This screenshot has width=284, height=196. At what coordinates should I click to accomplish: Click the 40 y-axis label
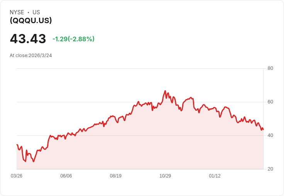tap(270, 135)
